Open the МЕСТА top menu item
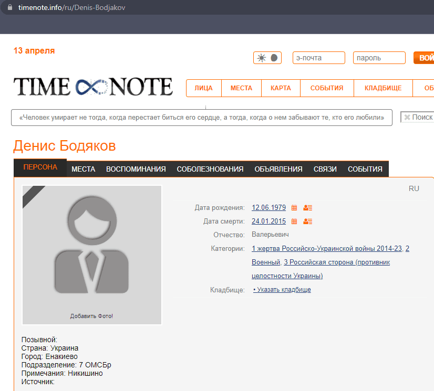 pos(241,88)
